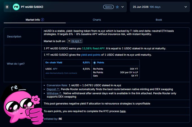
Task: Click the PT reUSD (USDC) title
Action: pos(32,7)
